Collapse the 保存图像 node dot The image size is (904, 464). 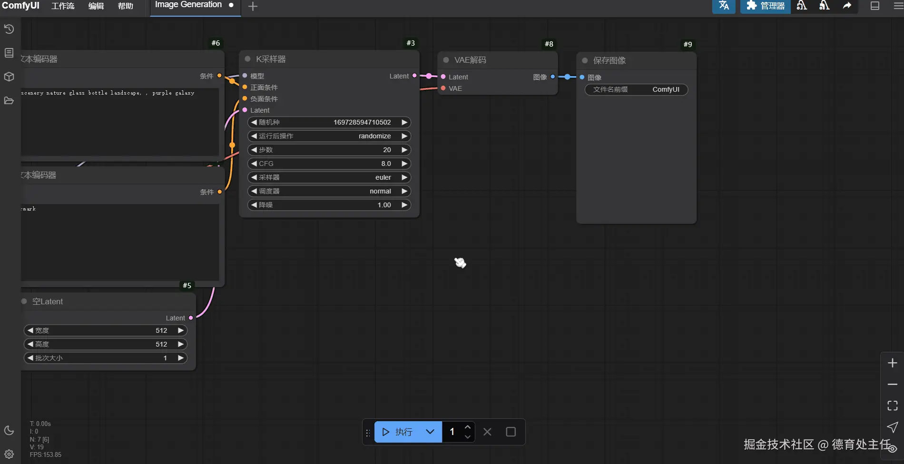[x=585, y=60]
